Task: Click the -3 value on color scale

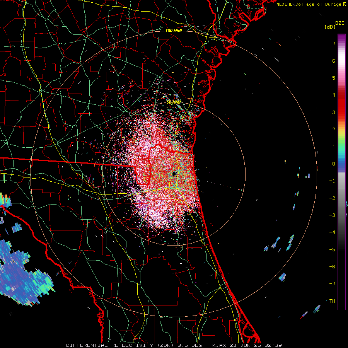Action: click(x=332, y=215)
